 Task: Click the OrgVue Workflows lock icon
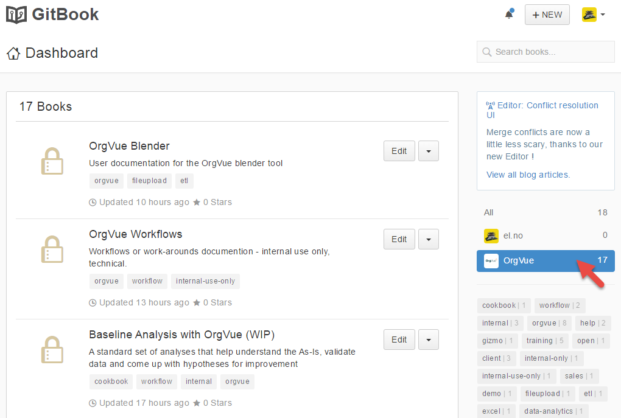(x=52, y=249)
